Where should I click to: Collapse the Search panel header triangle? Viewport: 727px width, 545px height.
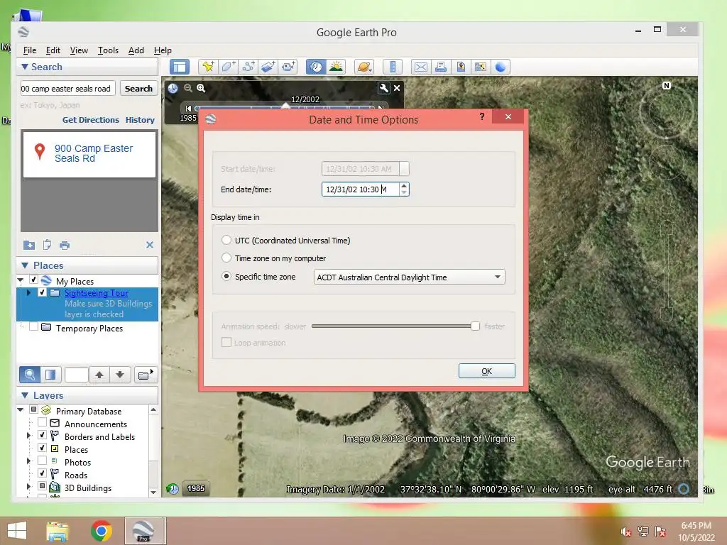tap(25, 67)
